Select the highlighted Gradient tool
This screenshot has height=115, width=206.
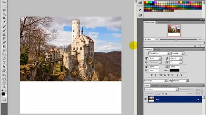point(4,46)
